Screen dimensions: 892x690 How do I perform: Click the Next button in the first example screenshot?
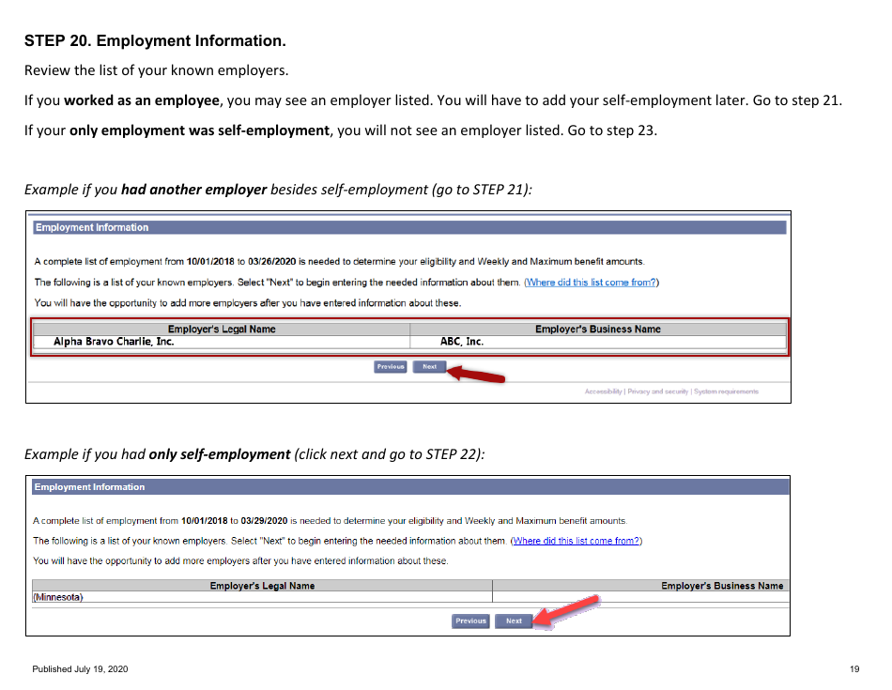pos(428,366)
